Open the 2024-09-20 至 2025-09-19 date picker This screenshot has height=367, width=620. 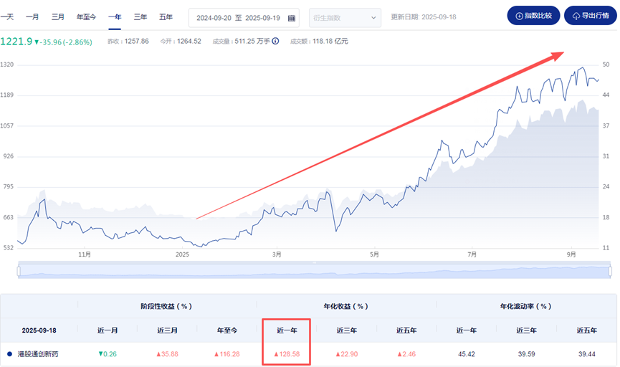[244, 18]
